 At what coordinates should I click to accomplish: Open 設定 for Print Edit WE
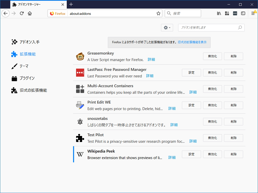pyautogui.click(x=191, y=105)
